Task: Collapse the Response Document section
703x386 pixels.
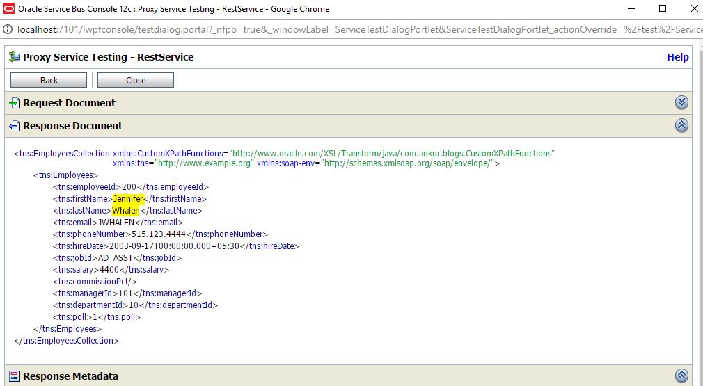Action: (681, 125)
